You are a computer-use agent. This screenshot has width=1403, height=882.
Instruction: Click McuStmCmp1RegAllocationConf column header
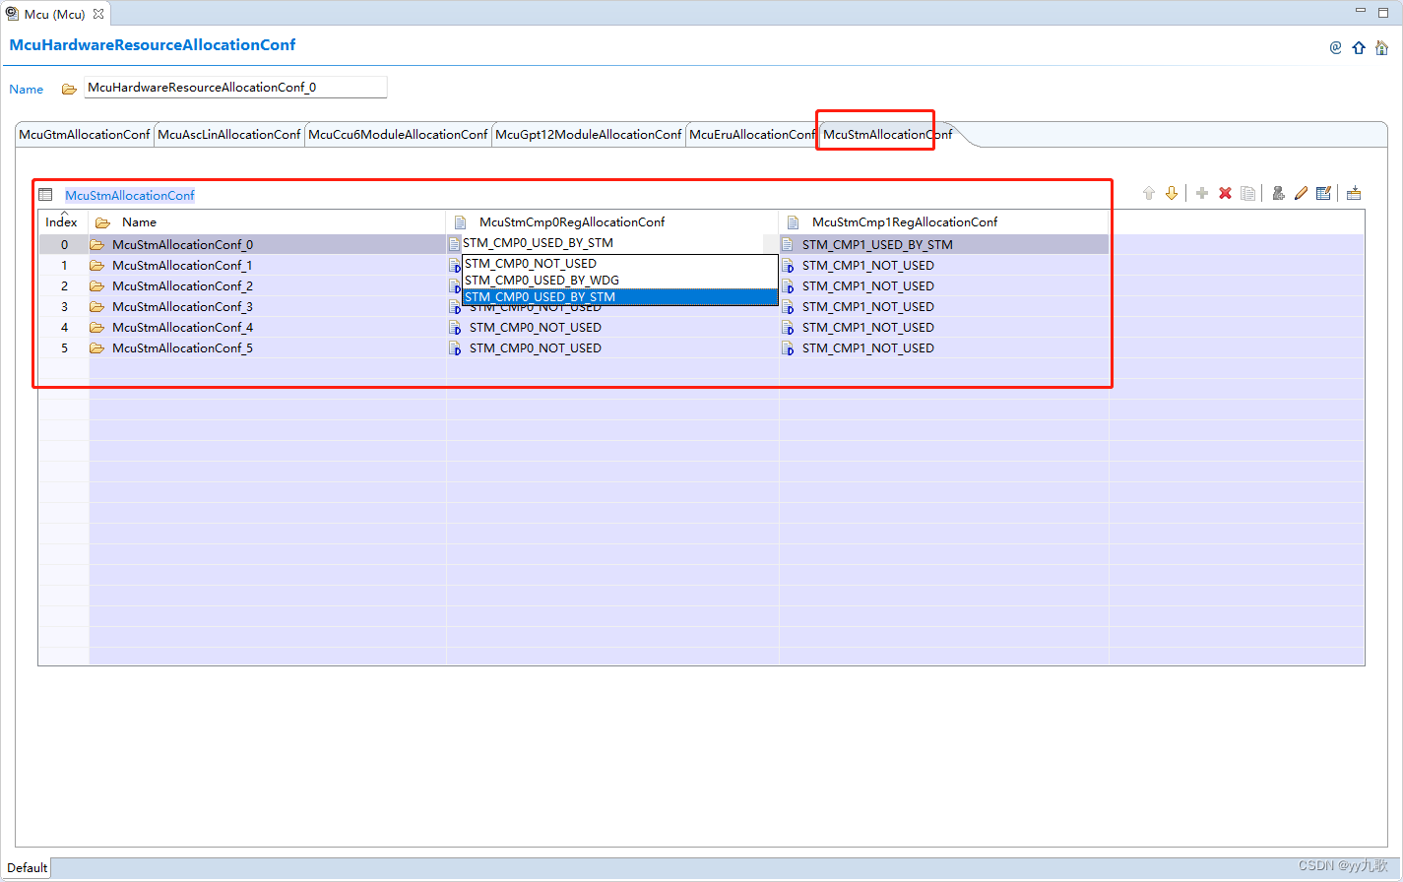click(x=944, y=222)
